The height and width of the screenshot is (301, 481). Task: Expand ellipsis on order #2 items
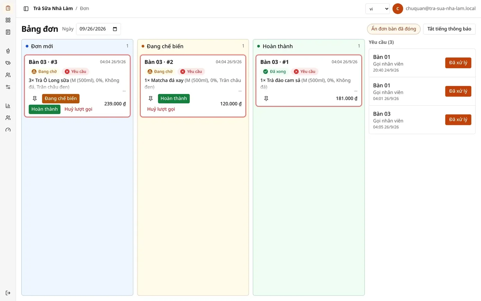click(240, 91)
